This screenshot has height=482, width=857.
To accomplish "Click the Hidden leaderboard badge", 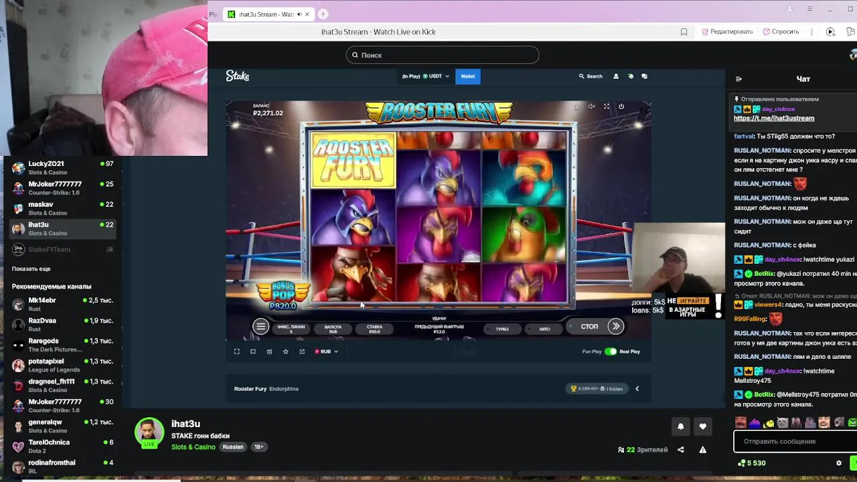I will click(596, 388).
